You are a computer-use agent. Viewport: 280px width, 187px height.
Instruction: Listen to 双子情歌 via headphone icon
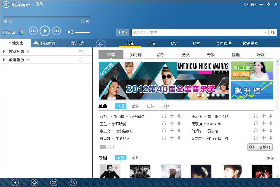164,116
